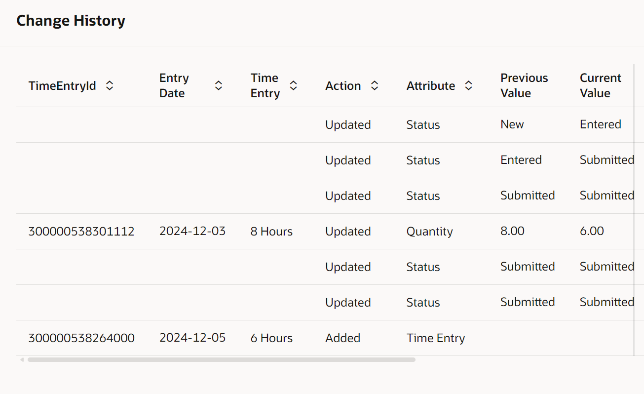Viewport: 644px width, 394px height.
Task: Click the 2024-12-05 entry date cell
Action: 192,338
